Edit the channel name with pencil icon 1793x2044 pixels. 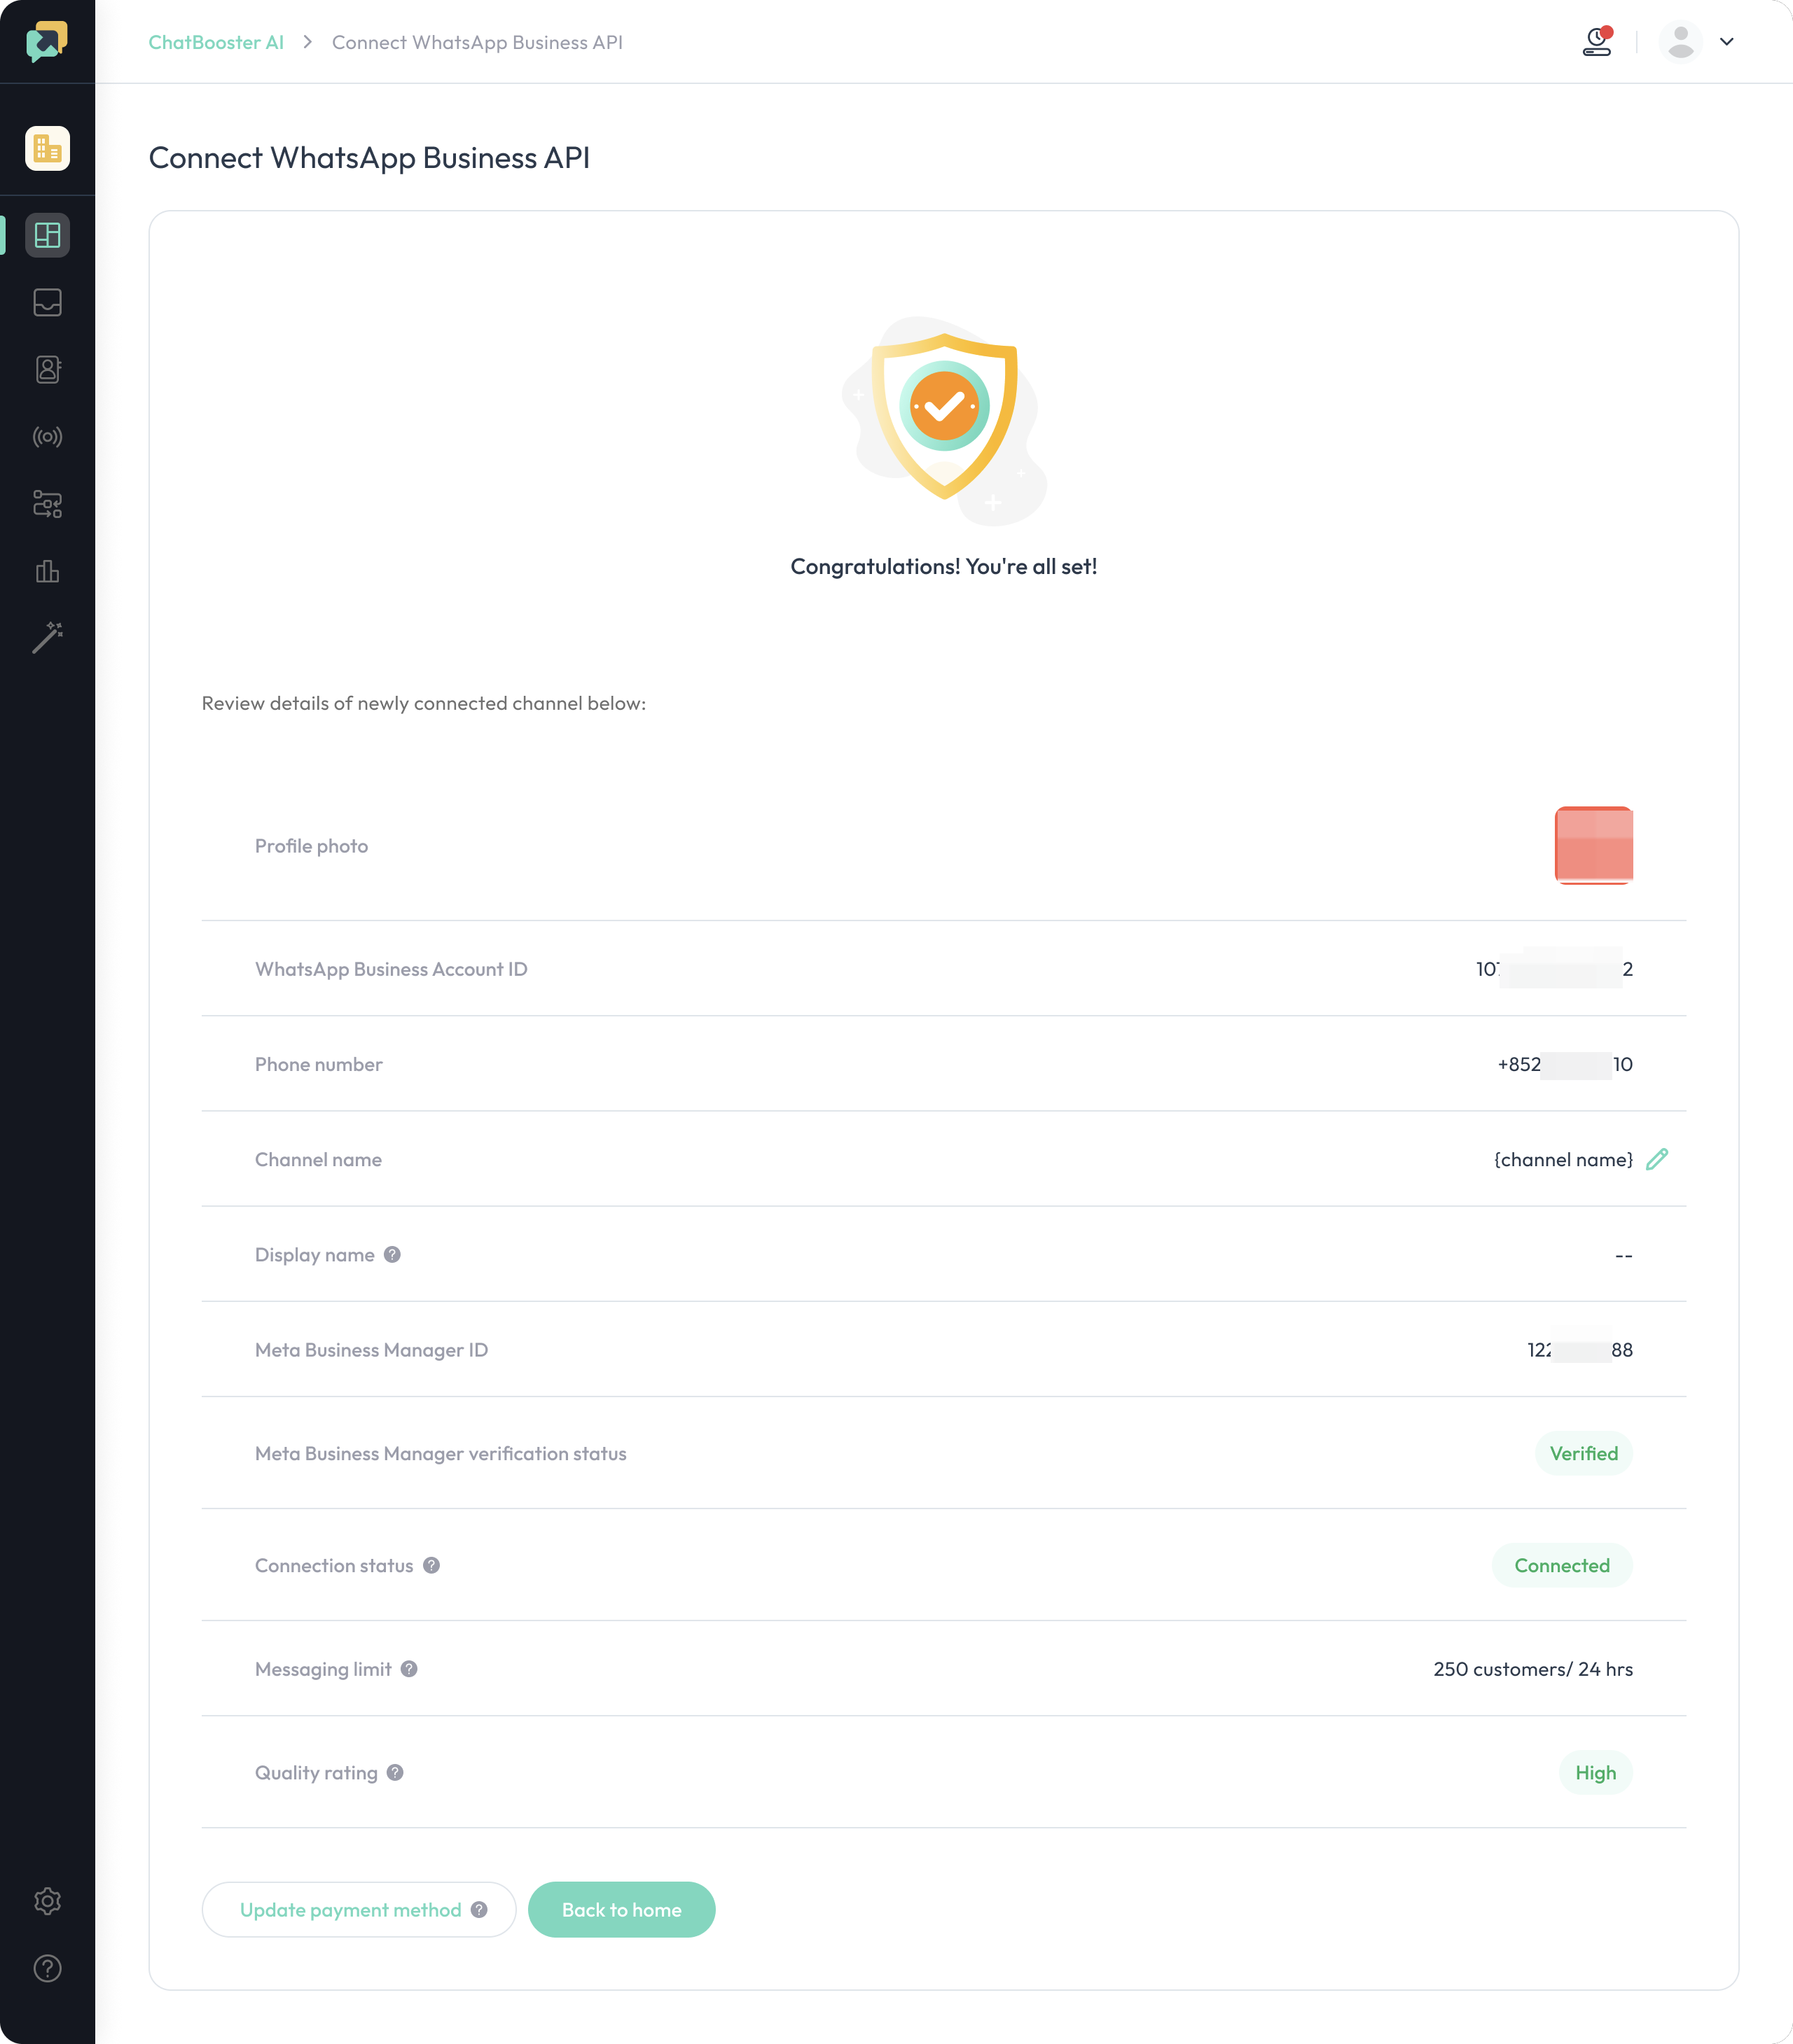point(1657,1159)
